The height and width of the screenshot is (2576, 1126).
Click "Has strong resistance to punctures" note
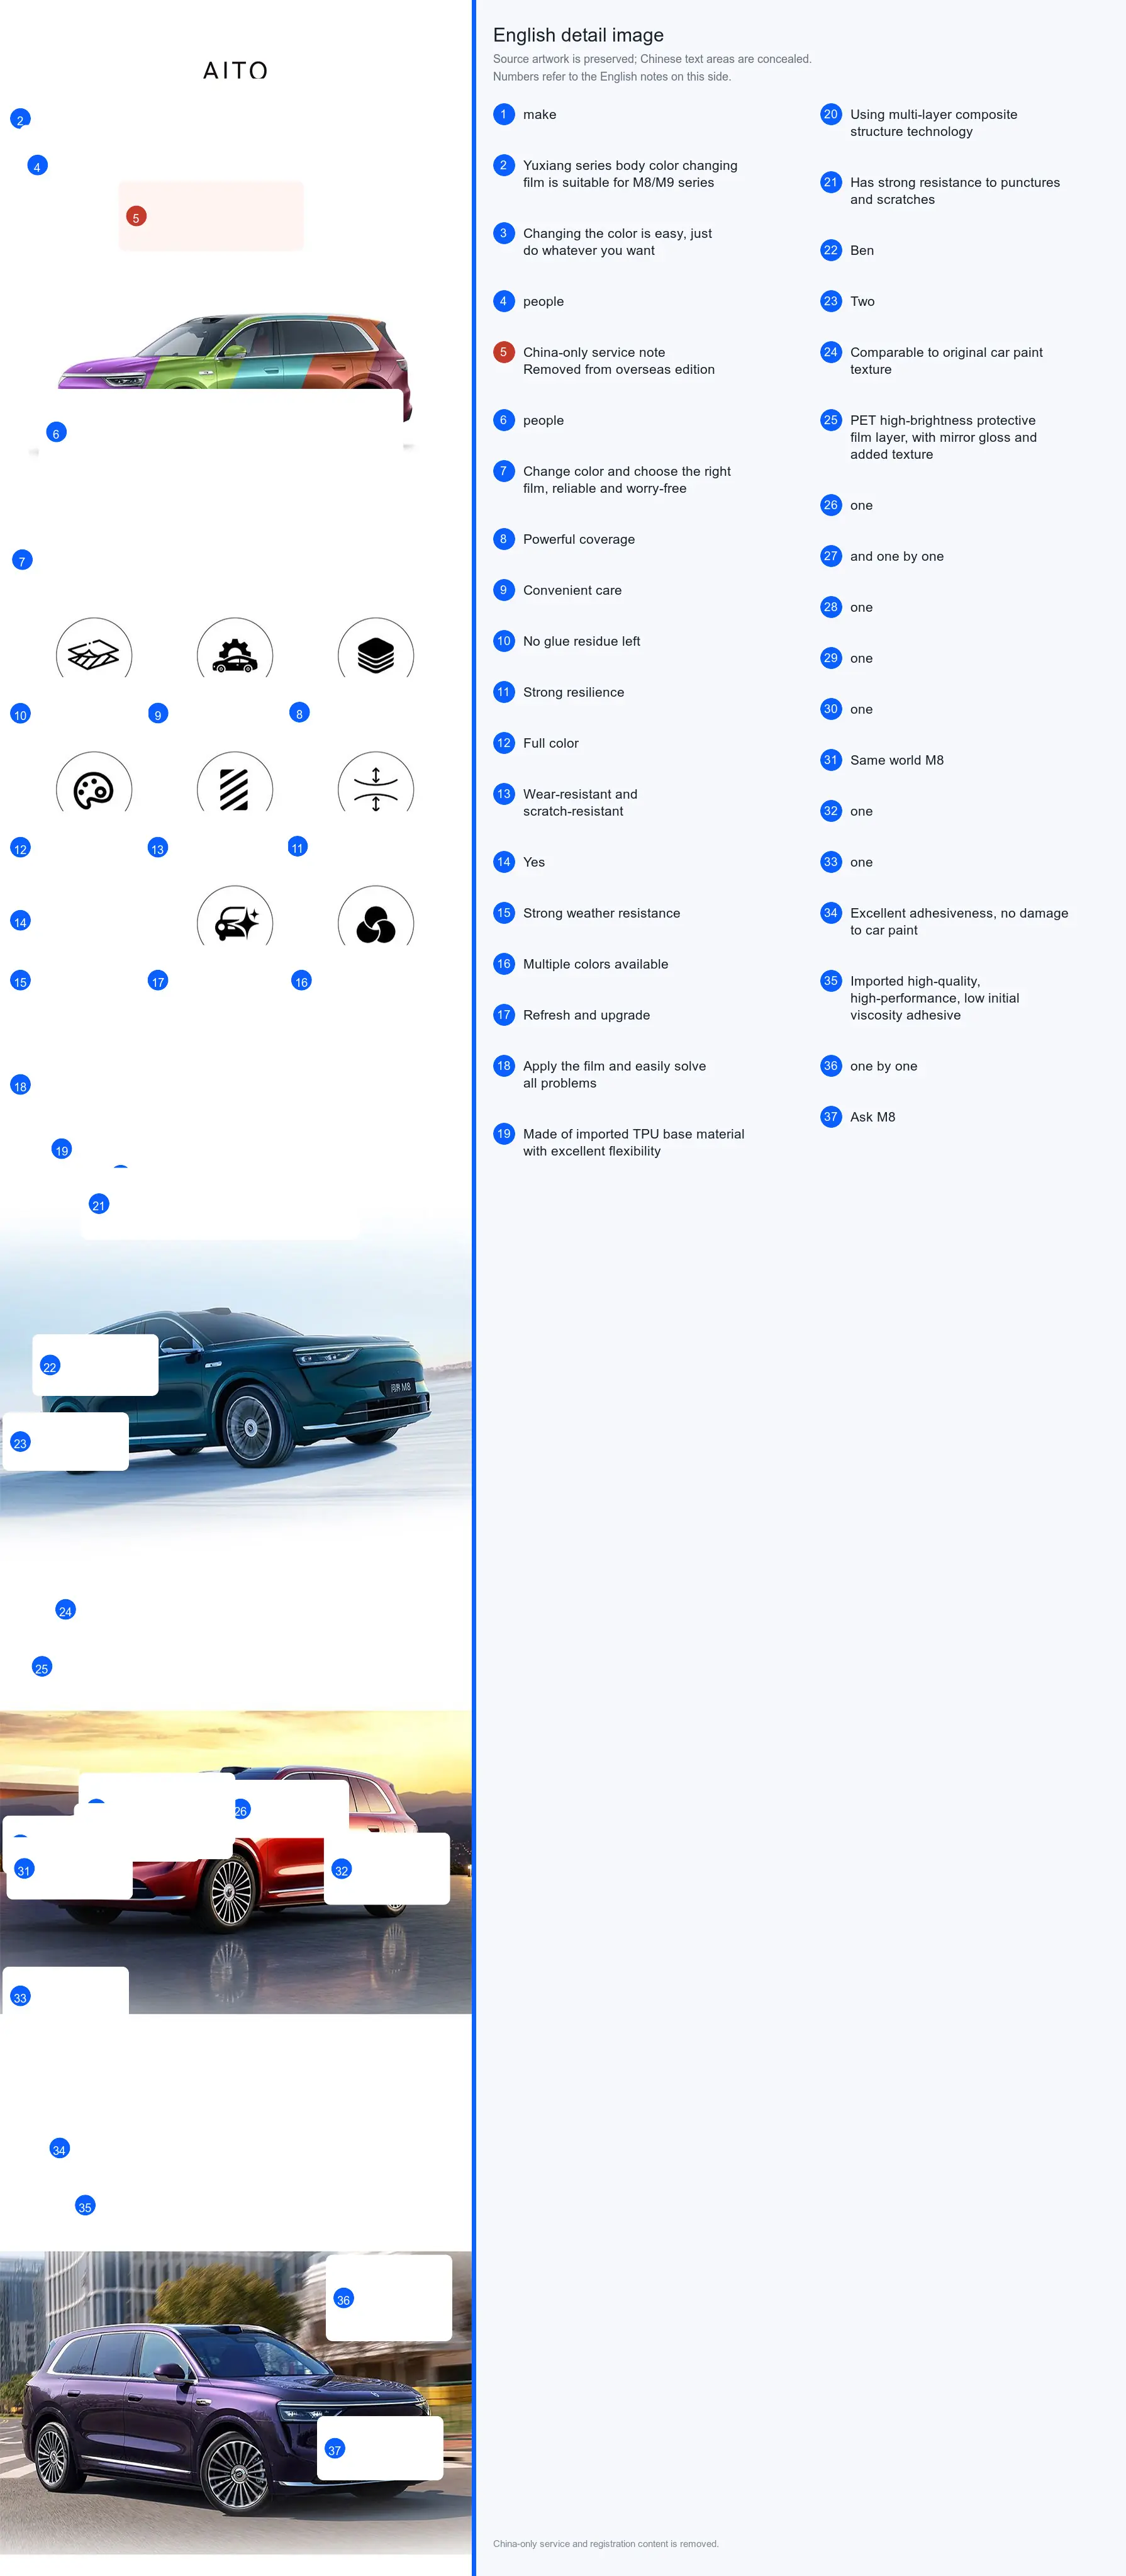(955, 191)
